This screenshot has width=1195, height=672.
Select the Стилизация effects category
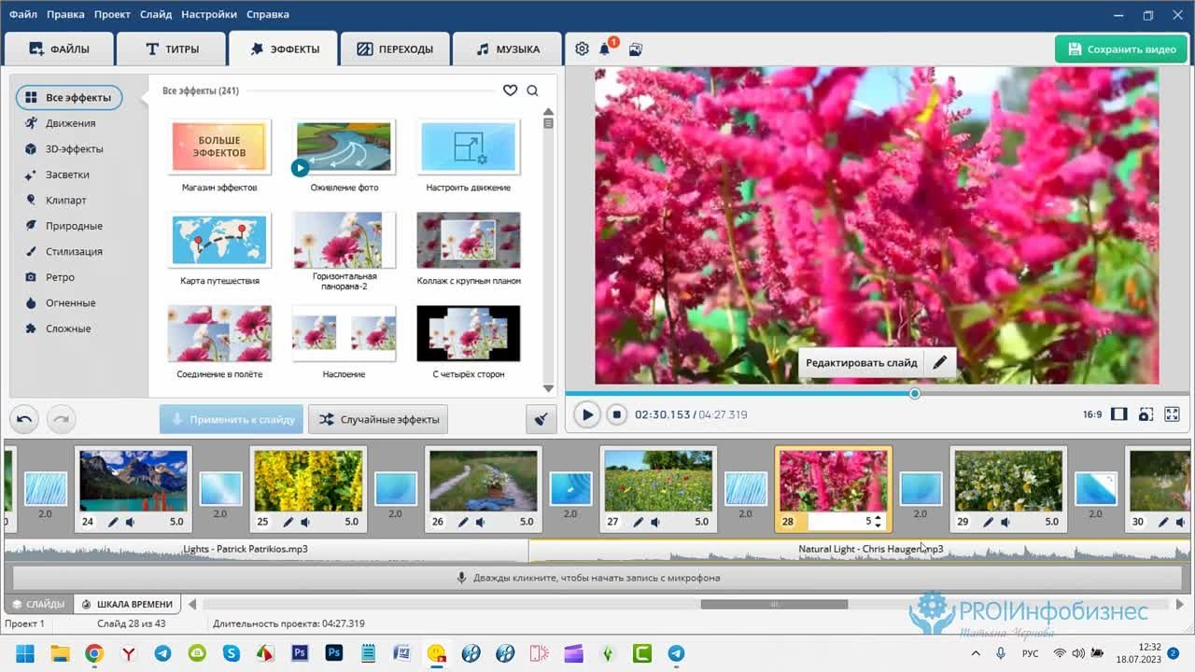coord(74,251)
